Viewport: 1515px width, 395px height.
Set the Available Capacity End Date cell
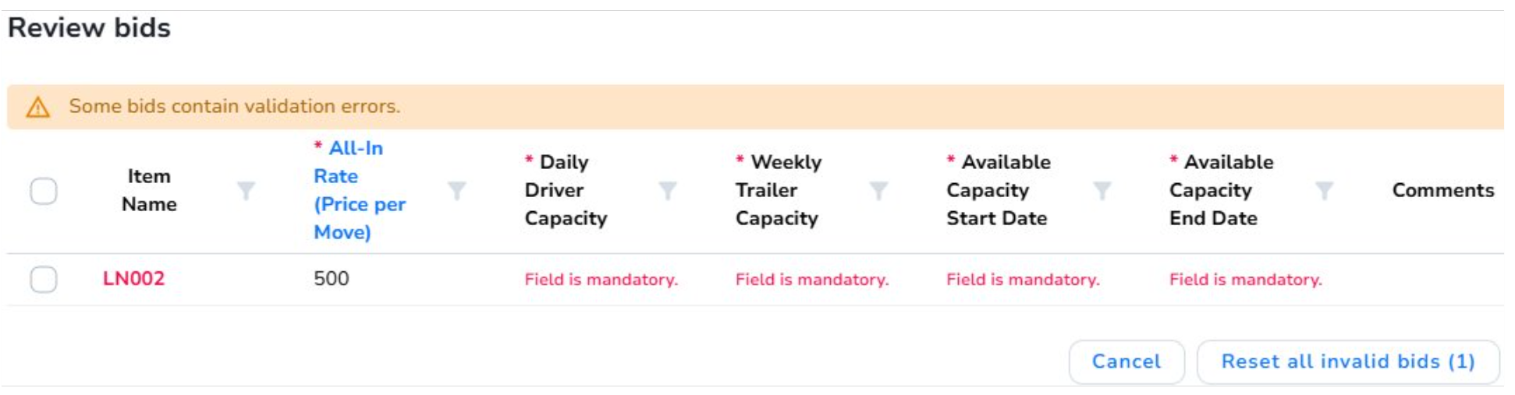pos(1245,280)
